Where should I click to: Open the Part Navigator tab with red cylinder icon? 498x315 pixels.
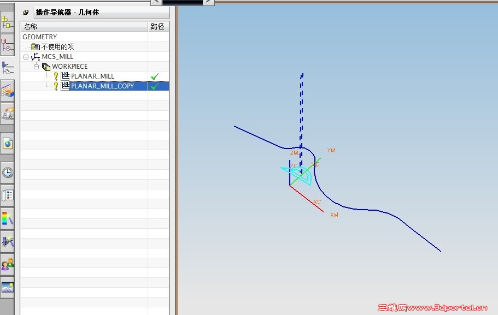coord(7,45)
